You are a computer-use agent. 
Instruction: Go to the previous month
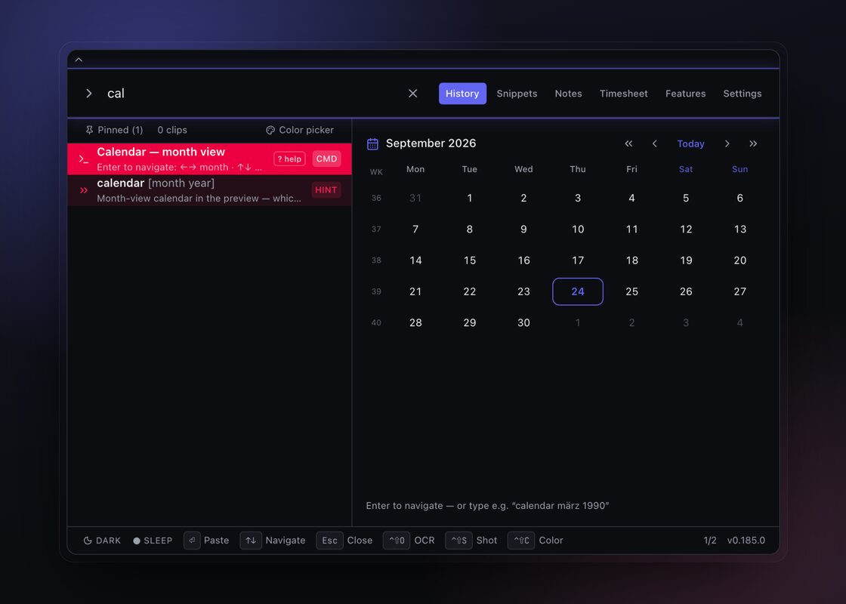[x=654, y=143]
